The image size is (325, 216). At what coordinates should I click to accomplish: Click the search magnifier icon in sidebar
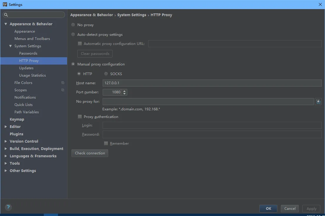[6, 15]
